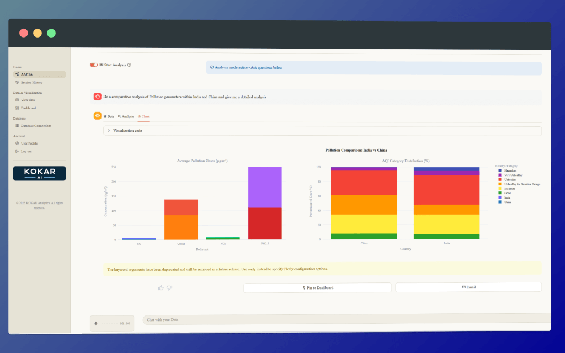Viewport: 565px width, 353px height.
Task: Click the Email button
Action: 468,287
